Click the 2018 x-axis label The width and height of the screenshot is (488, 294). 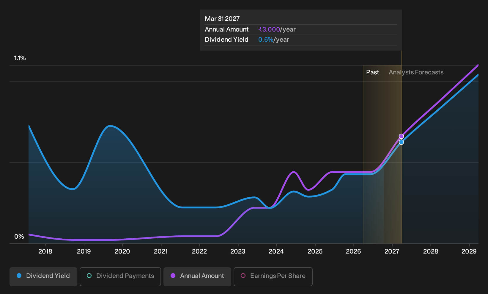(x=45, y=251)
